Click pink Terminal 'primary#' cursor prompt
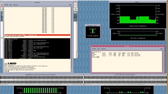 pos(95,57)
